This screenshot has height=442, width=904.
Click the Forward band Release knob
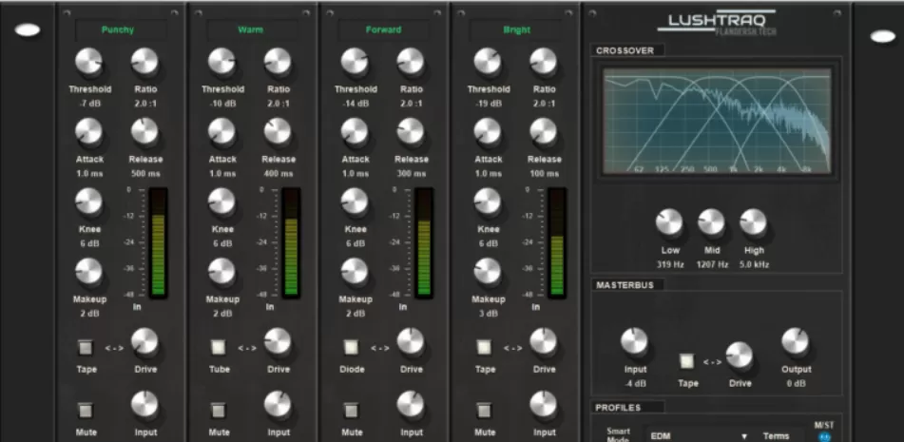[x=411, y=131]
